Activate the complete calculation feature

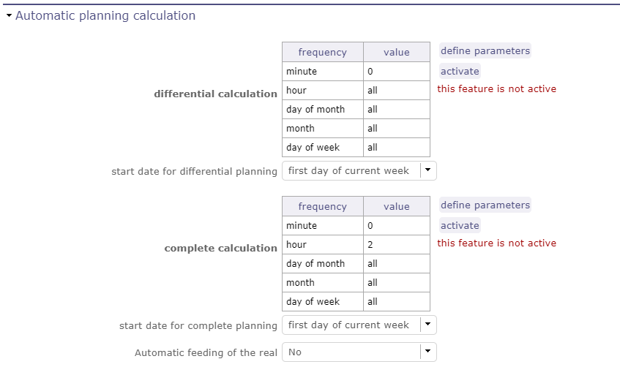tap(460, 225)
